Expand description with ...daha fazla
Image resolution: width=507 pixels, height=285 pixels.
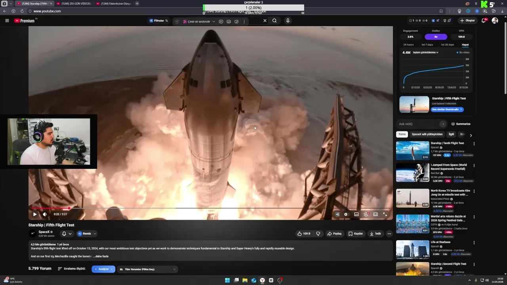point(101,256)
